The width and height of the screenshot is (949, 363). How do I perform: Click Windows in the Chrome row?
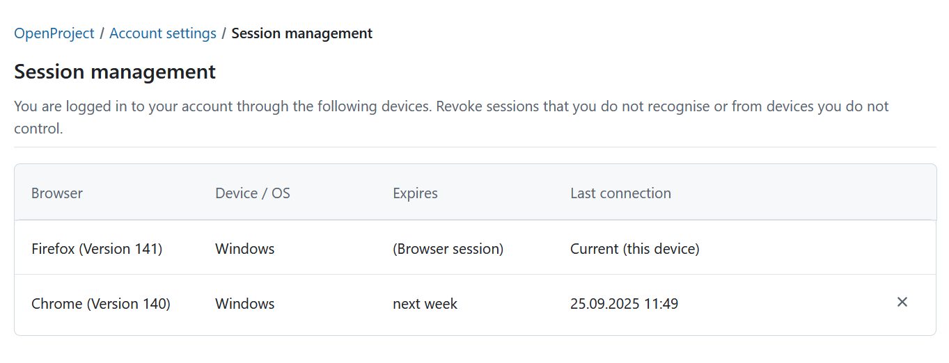[x=245, y=304]
